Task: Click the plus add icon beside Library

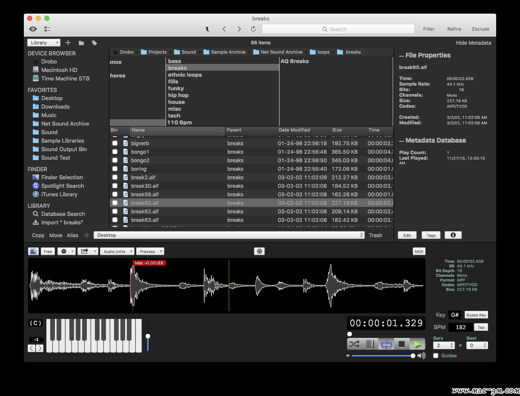Action: 68,43
